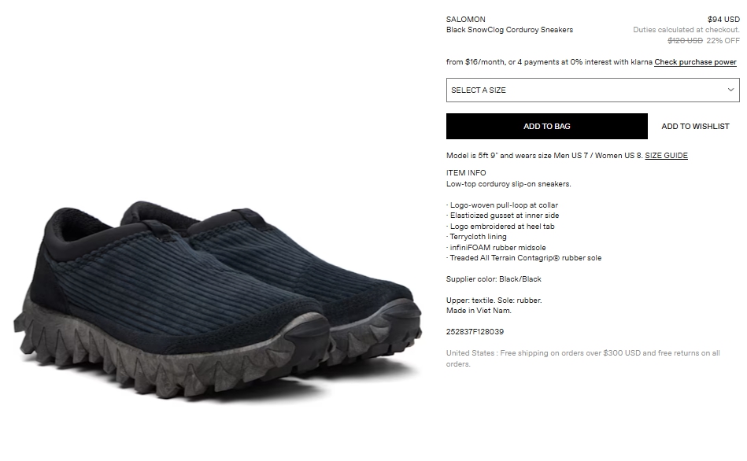
Task: Click the 22% OFF discount label
Action: [723, 40]
